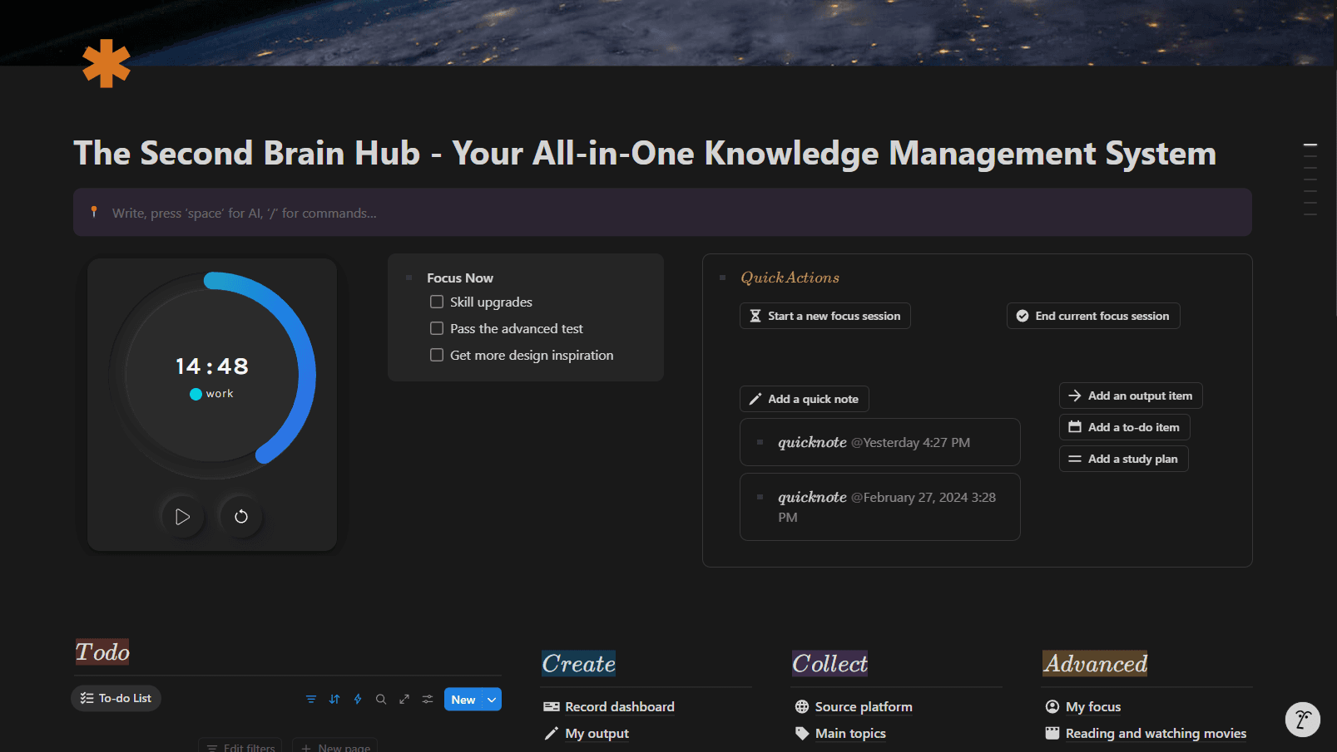Viewport: 1337px width, 752px height.
Task: Open the Main topics link
Action: pos(850,734)
